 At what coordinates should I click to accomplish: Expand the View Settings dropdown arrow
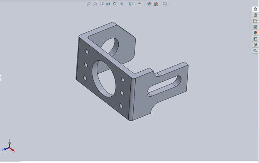pos(170,4)
